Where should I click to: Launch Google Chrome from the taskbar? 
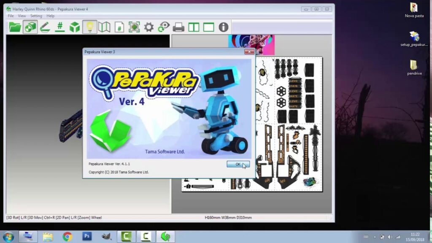click(67, 237)
